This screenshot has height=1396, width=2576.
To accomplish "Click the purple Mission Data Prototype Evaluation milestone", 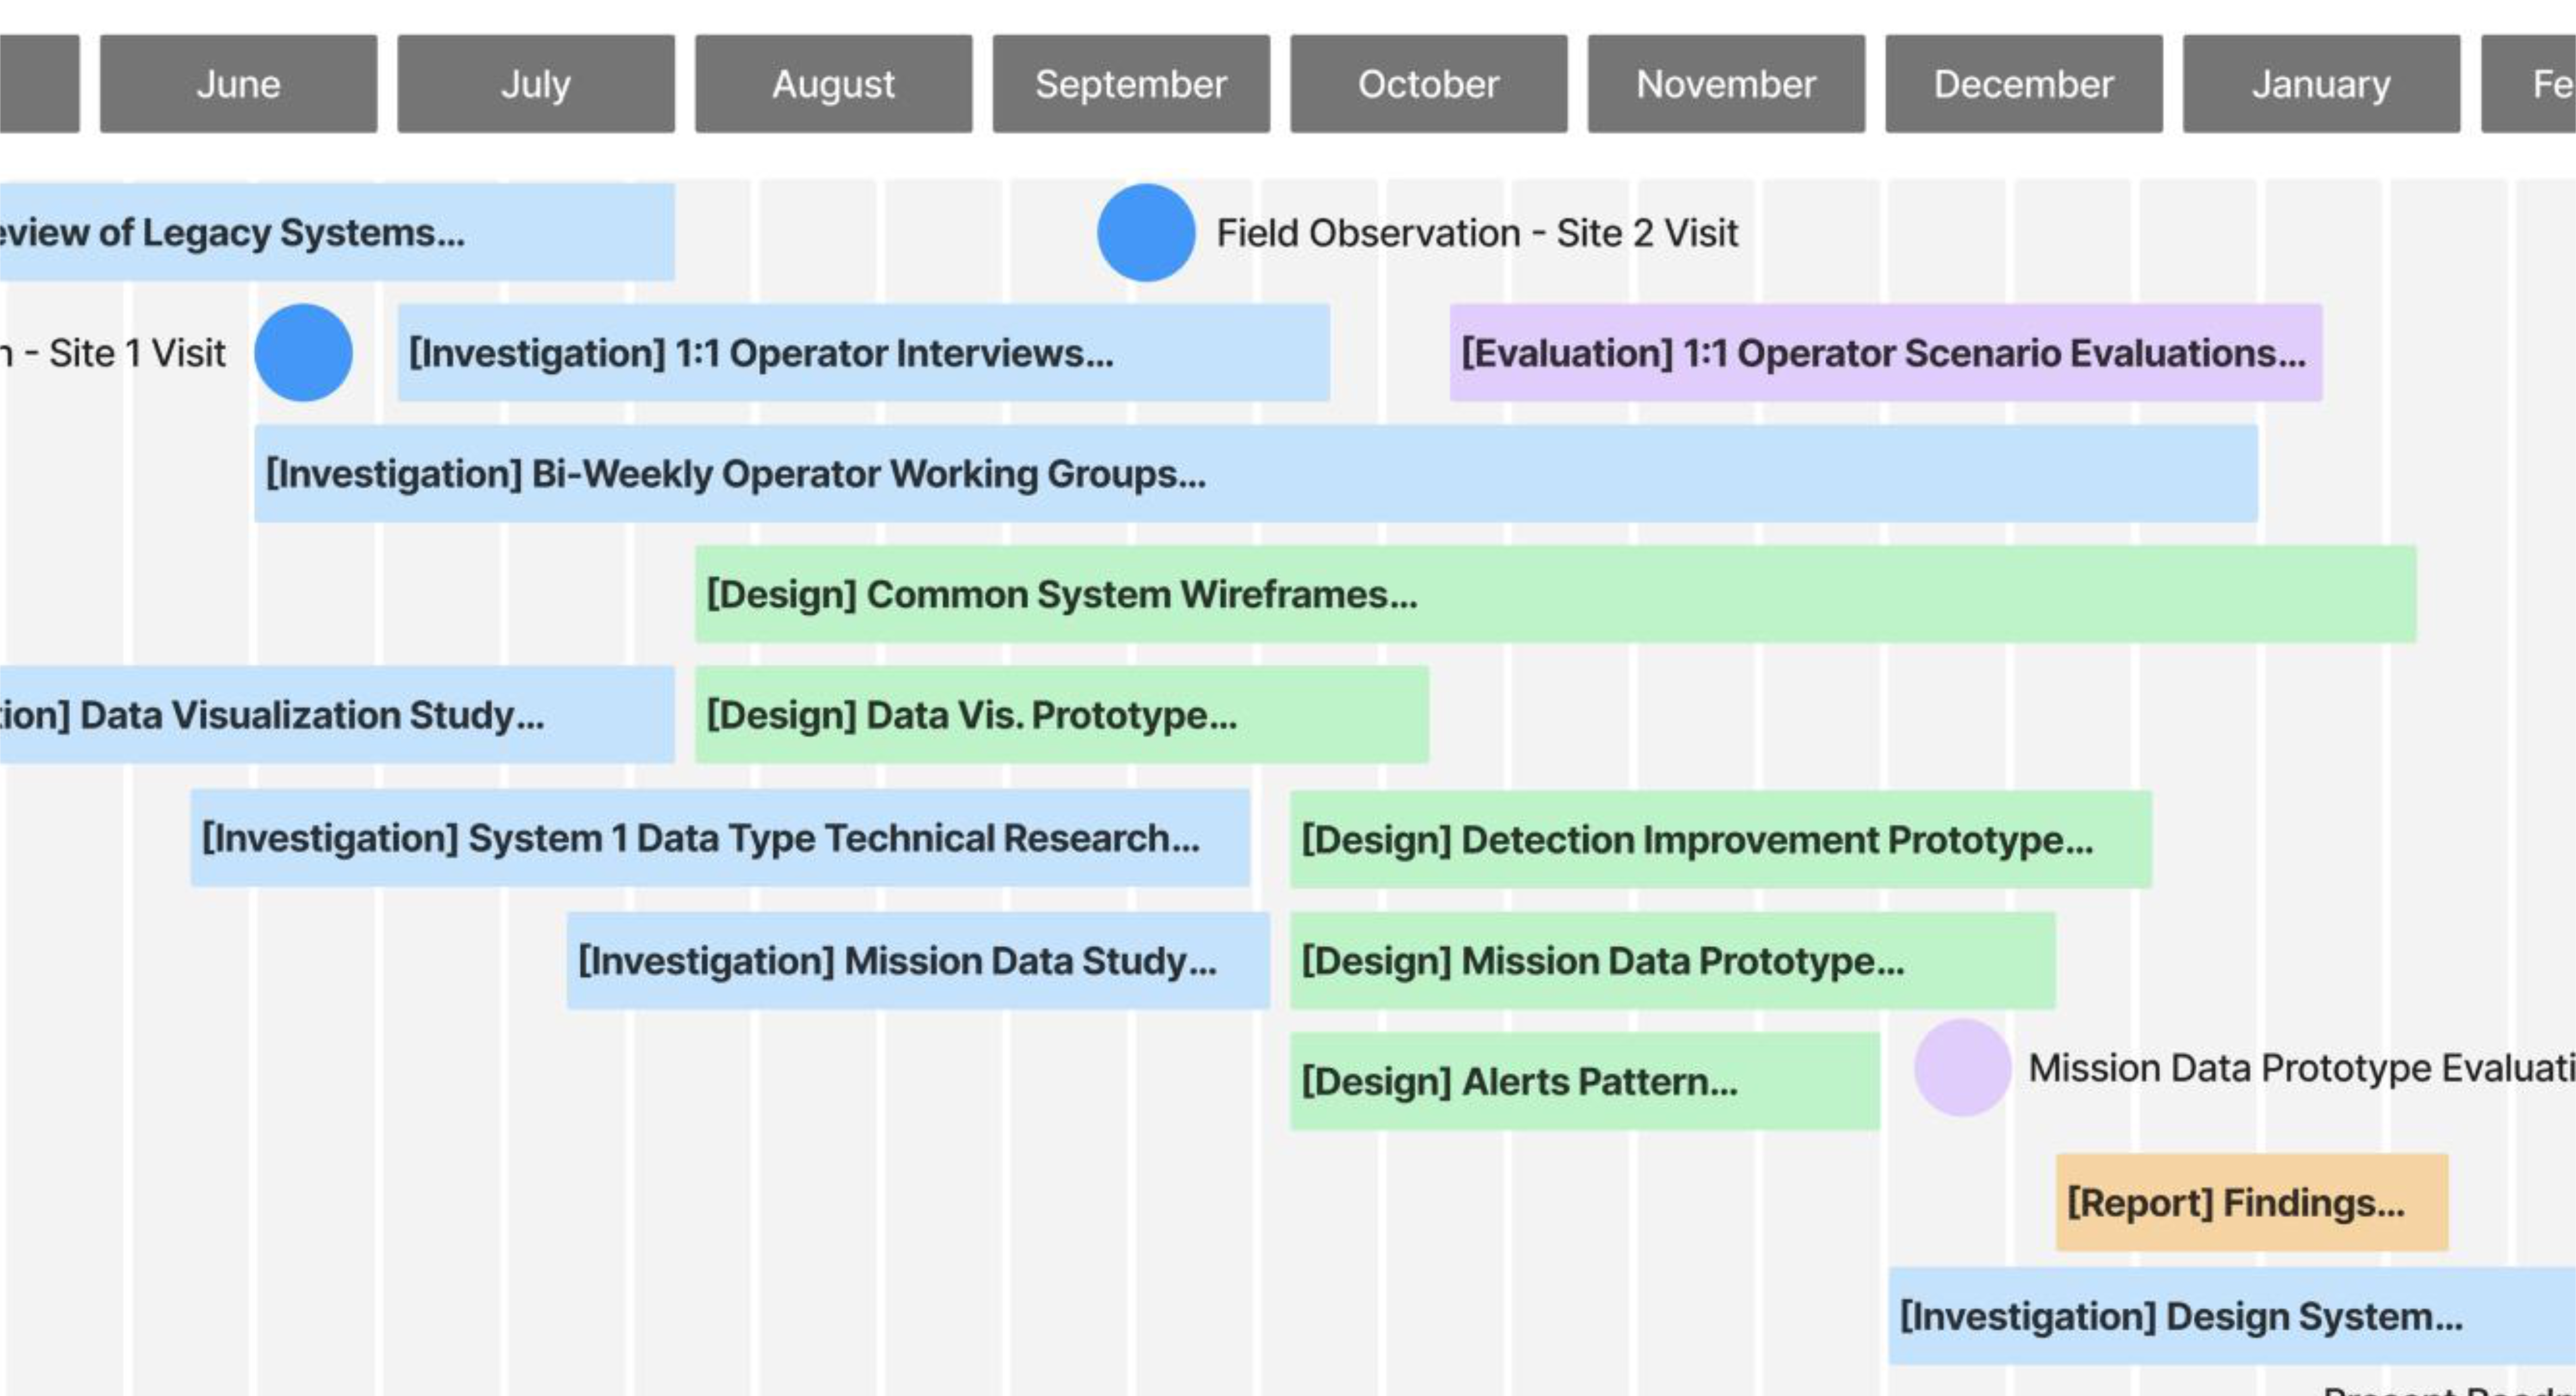I will (1962, 1067).
